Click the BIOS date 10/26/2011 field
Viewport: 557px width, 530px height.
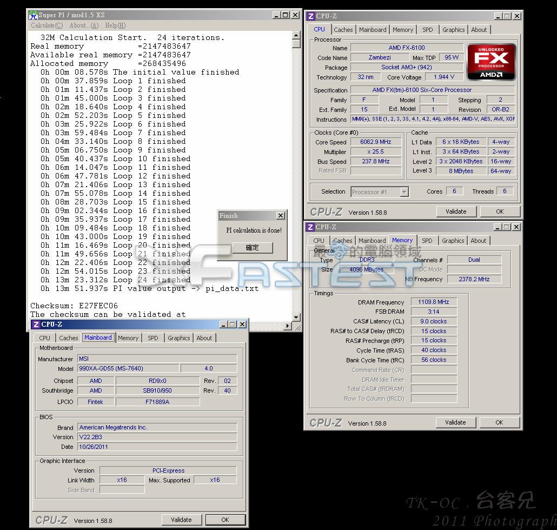157,447
